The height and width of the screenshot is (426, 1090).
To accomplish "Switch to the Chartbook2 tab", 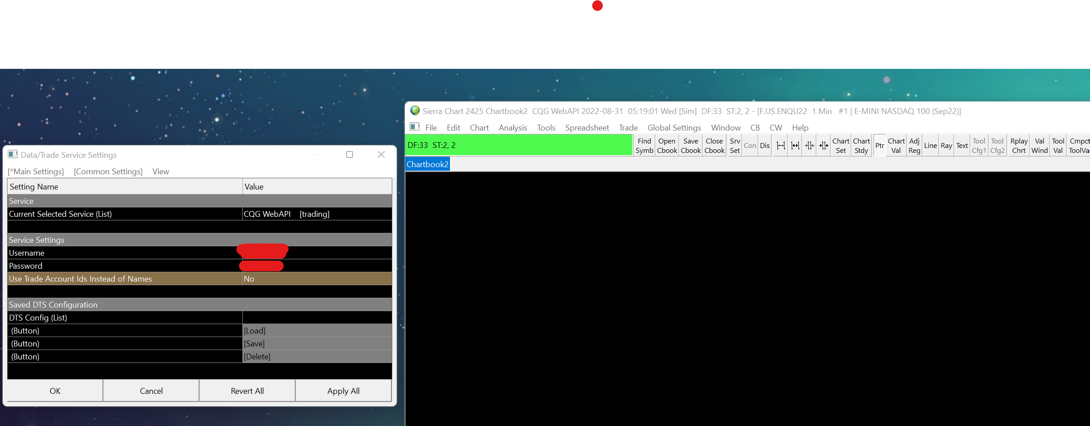I will click(427, 164).
